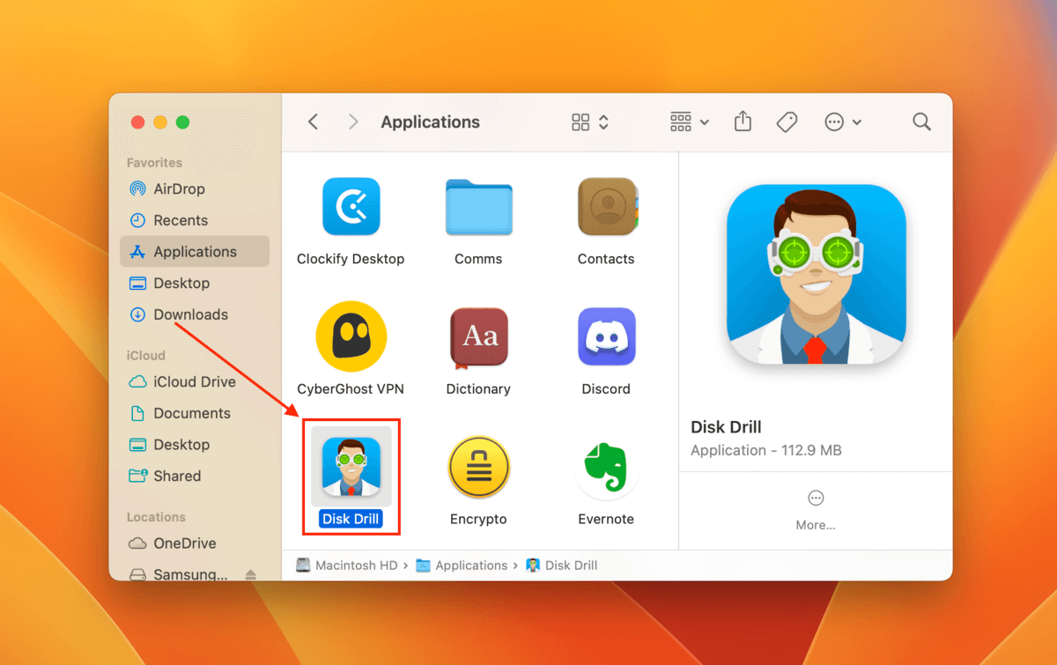Open Desktop under Favorites
1057x665 pixels.
coord(195,283)
